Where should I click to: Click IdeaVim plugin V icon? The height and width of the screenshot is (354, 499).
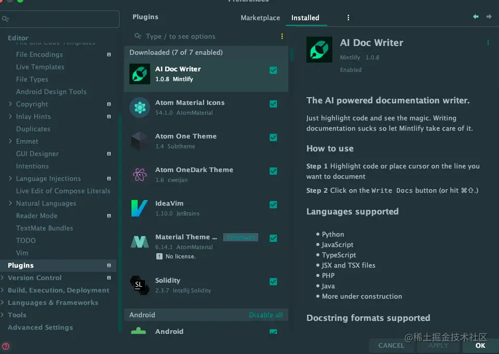140,208
